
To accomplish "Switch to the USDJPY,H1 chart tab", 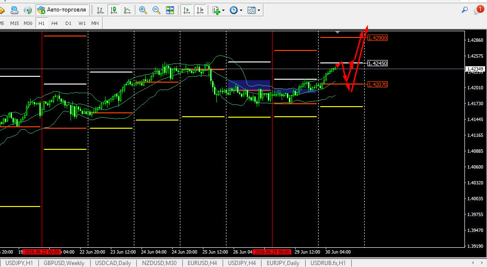I will (19, 263).
